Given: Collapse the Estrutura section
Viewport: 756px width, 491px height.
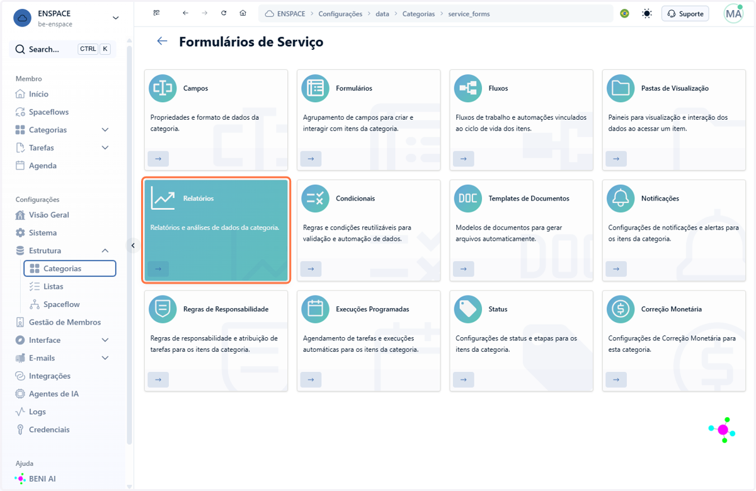Looking at the screenshot, I should (x=105, y=251).
